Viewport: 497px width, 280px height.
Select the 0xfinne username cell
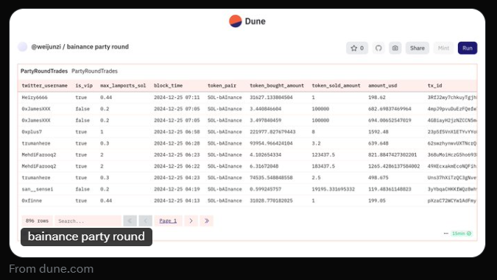[32, 201]
